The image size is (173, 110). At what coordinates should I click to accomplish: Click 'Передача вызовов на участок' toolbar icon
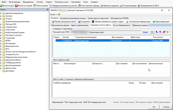coord(50,6)
